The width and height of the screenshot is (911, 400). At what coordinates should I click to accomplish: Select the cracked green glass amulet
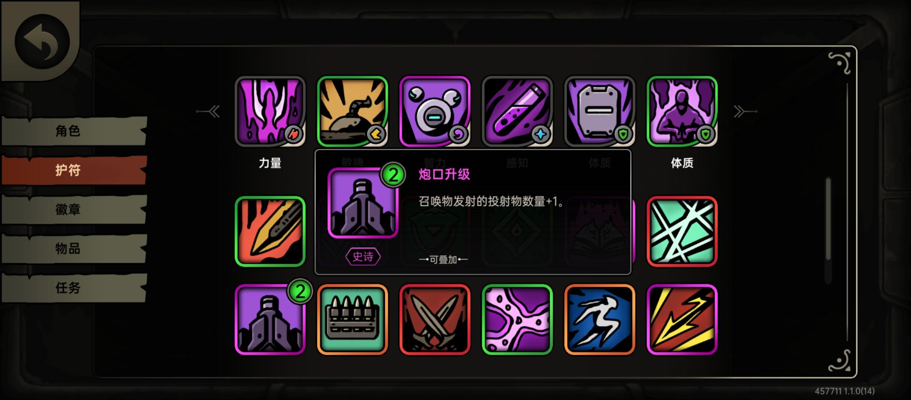coord(682,231)
